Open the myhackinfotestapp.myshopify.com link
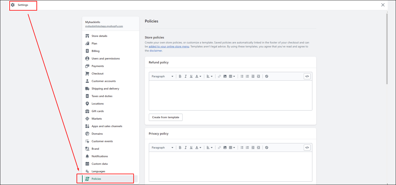Viewport: 396px width, 185px height. tap(104, 26)
